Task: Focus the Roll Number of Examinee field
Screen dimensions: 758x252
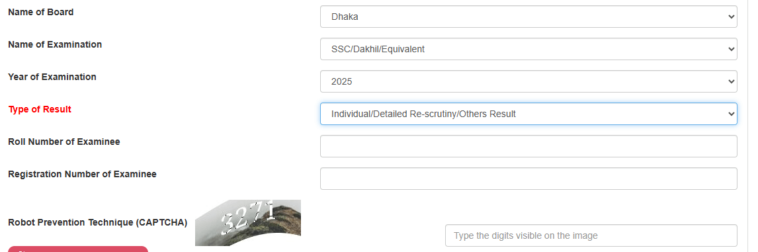Action: [528, 146]
